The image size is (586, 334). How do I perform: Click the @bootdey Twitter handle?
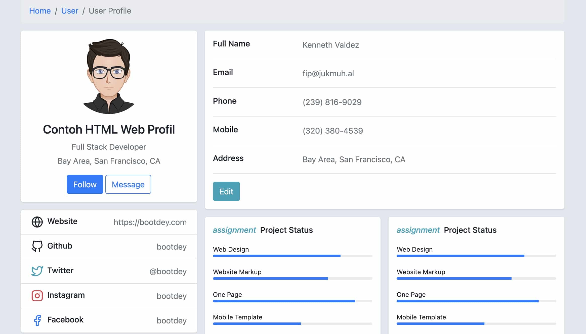tap(168, 271)
